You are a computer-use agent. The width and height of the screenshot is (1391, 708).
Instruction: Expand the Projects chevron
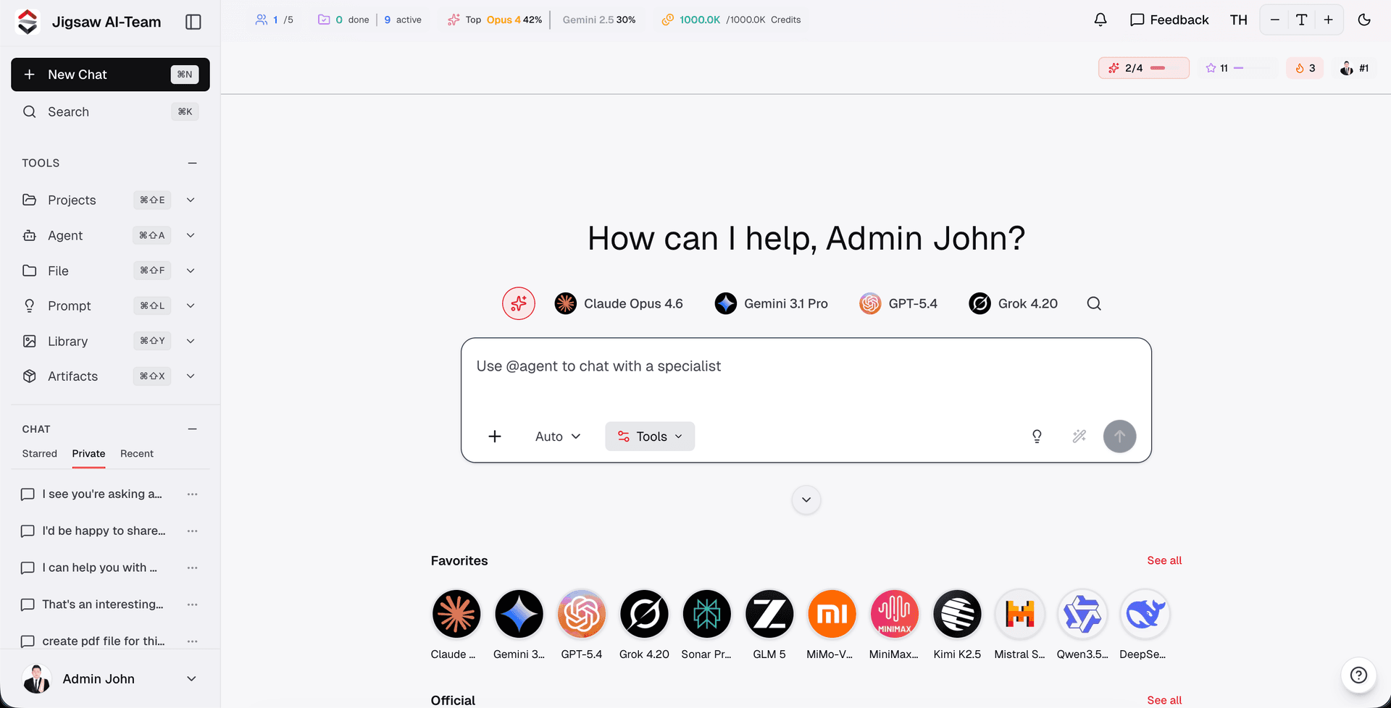point(191,200)
